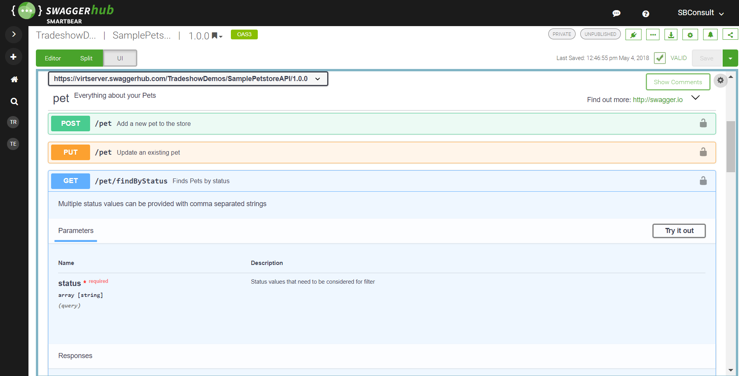The width and height of the screenshot is (739, 376).
Task: Open the SamplePets... API name link
Action: (142, 35)
